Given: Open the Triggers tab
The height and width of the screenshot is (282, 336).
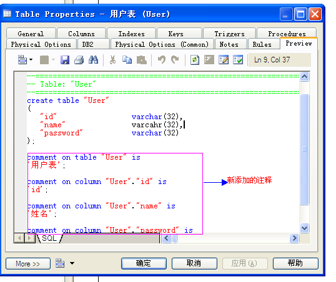Looking at the screenshot, I should (x=229, y=34).
